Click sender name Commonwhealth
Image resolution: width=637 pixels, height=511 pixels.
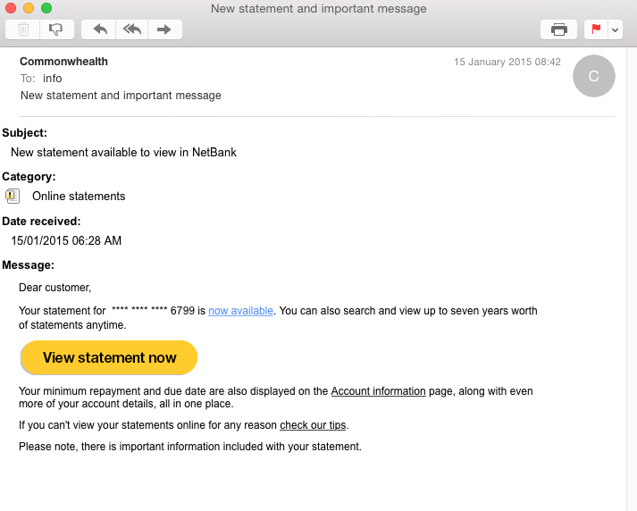tap(63, 62)
